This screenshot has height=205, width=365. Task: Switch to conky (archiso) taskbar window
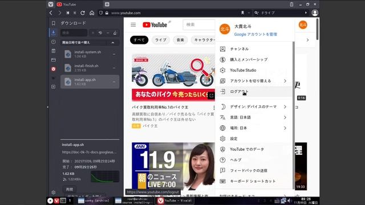point(94,200)
